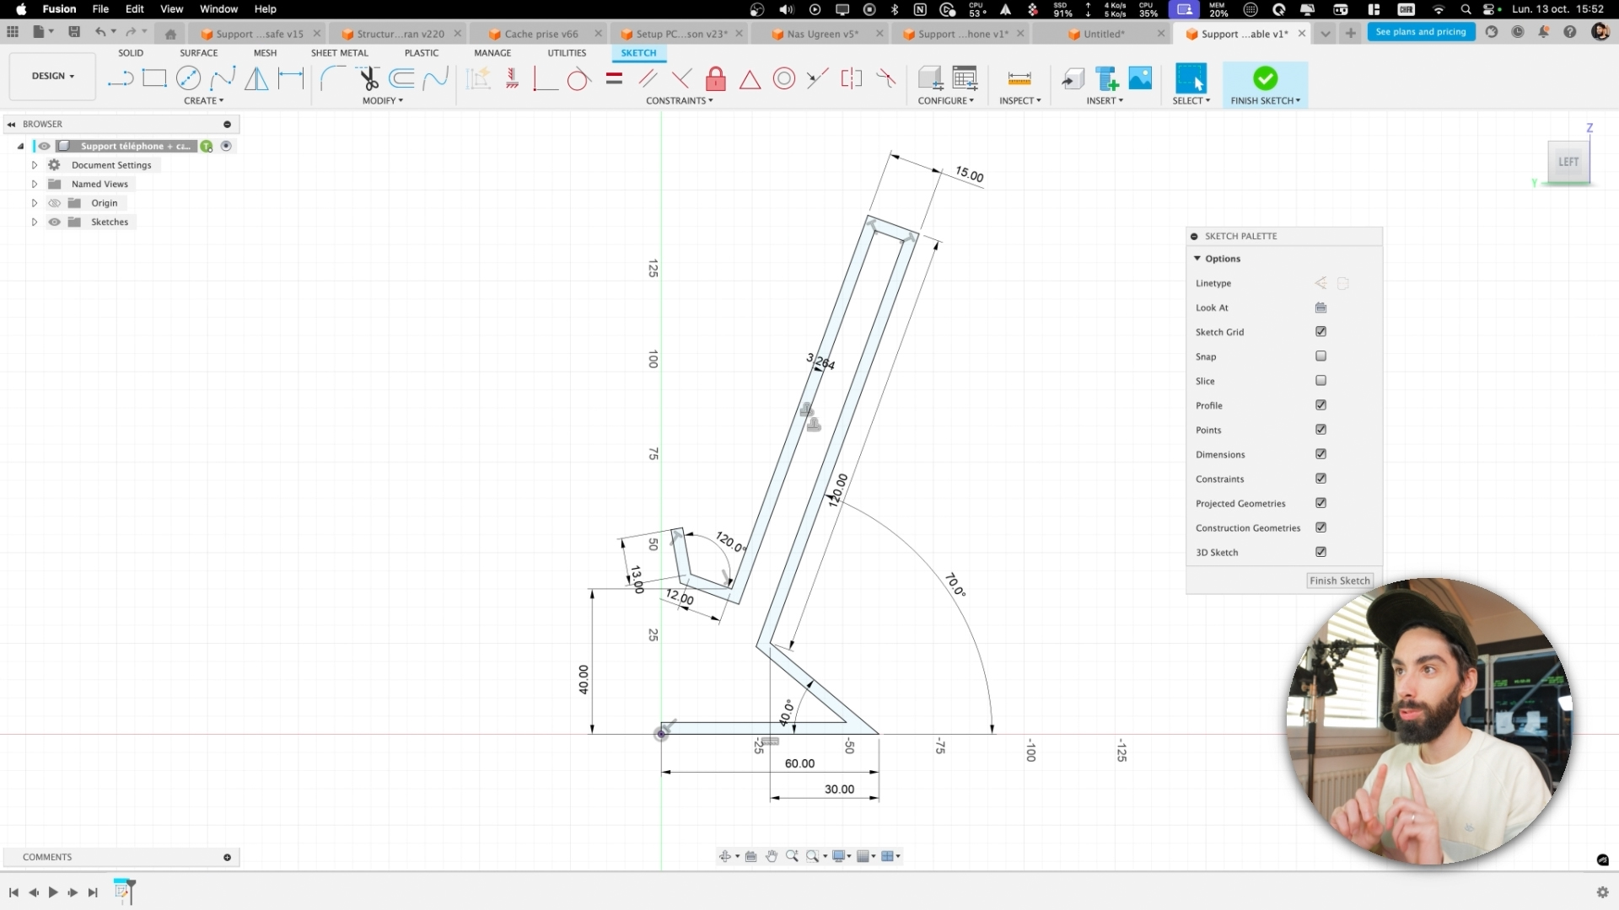The image size is (1619, 910).
Task: Enable the Snap checkbox
Action: [x=1320, y=356]
